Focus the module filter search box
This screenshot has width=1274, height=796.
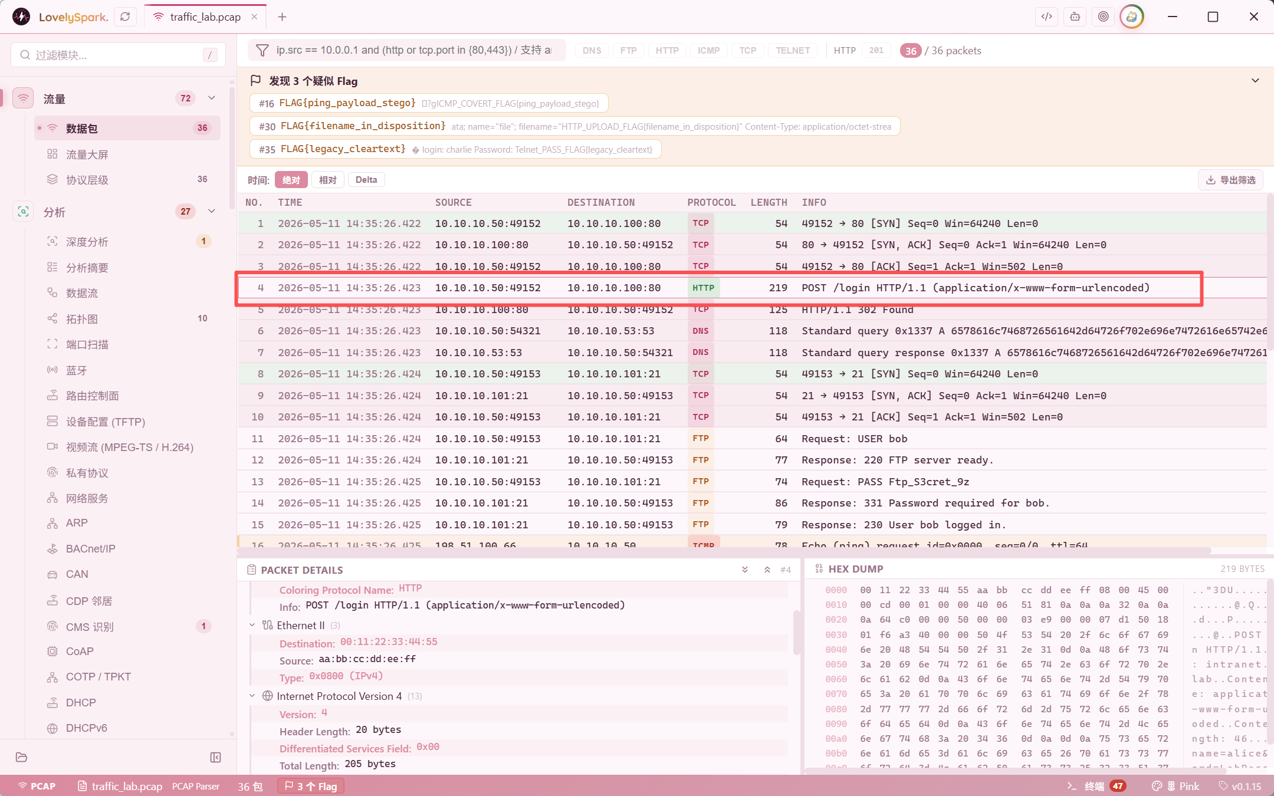118,55
